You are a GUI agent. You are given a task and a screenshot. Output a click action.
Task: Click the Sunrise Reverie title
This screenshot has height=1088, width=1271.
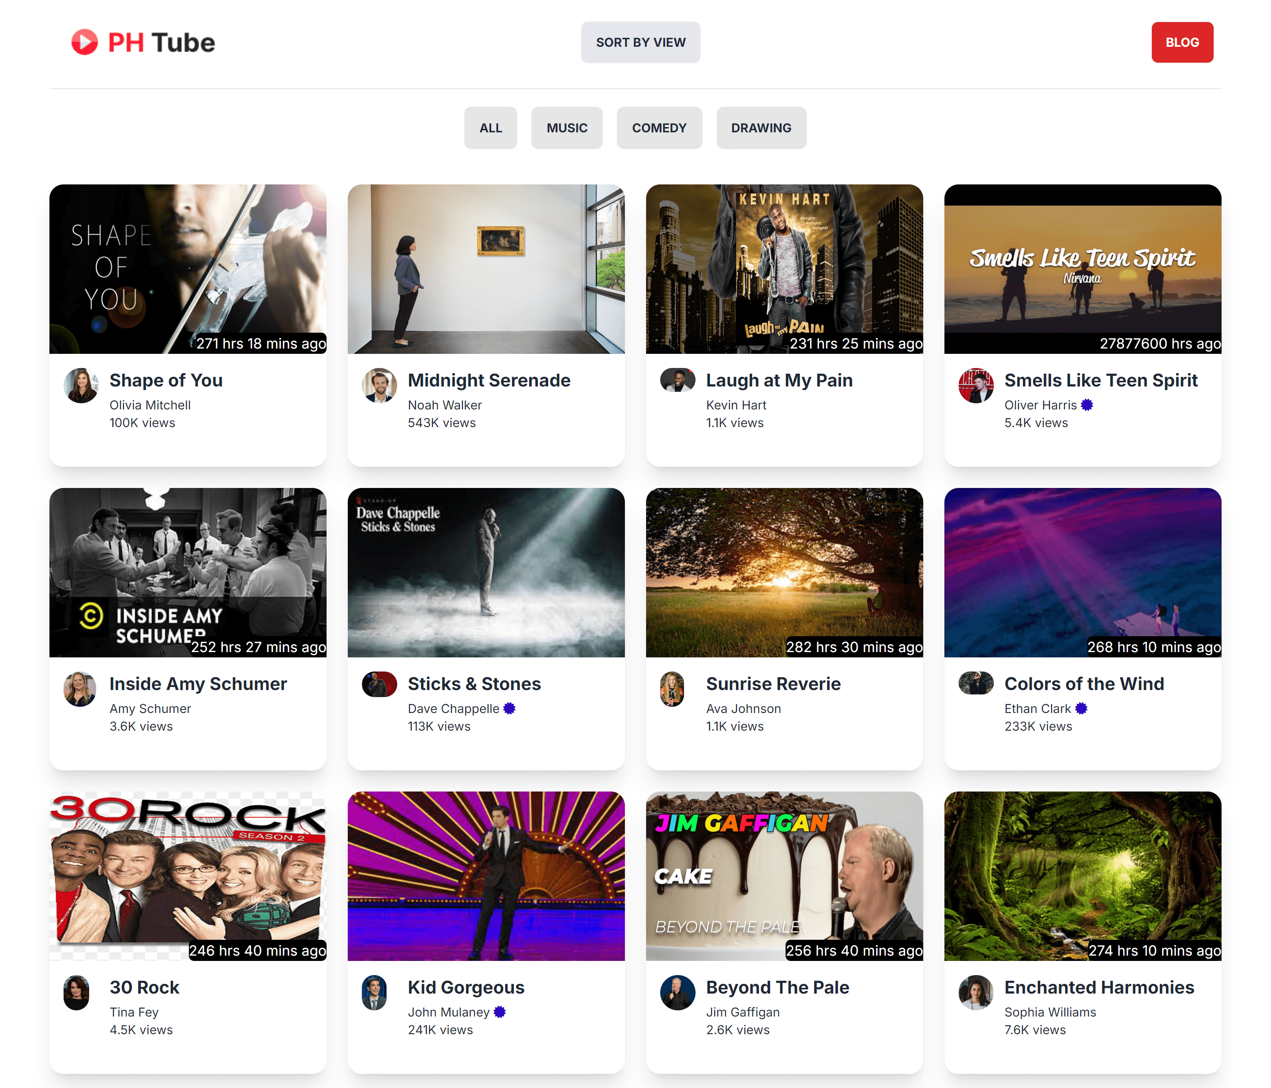pyautogui.click(x=773, y=684)
